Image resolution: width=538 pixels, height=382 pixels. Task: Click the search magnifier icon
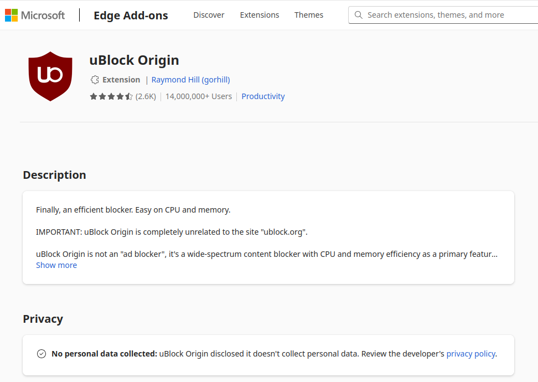point(358,15)
